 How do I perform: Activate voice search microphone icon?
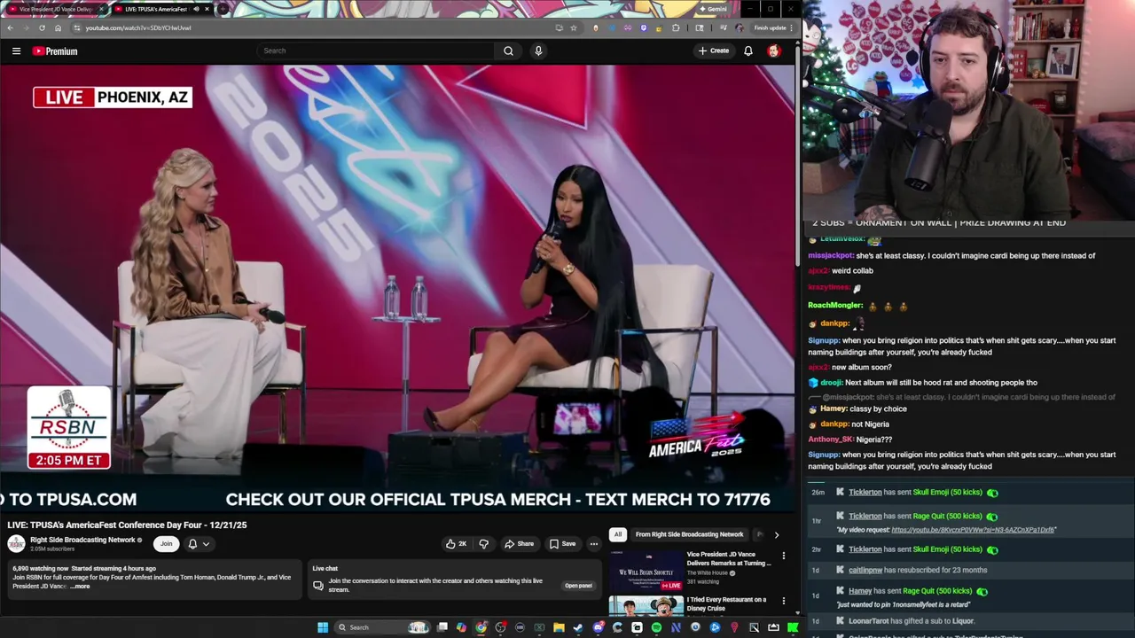[x=538, y=51]
